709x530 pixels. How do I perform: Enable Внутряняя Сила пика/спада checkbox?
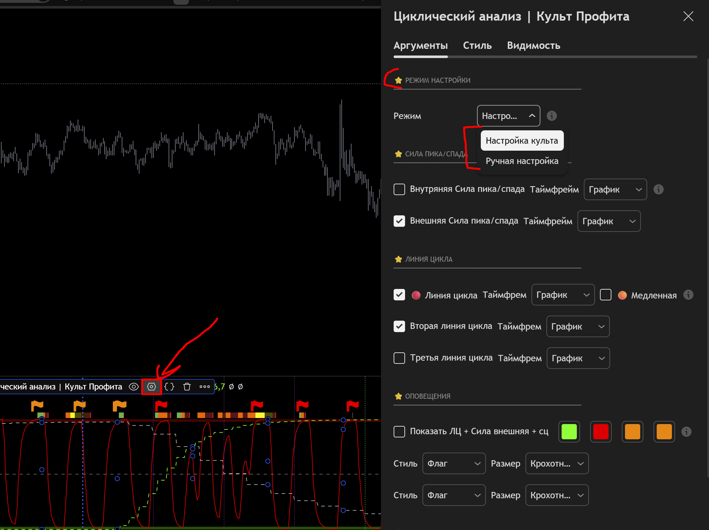399,189
